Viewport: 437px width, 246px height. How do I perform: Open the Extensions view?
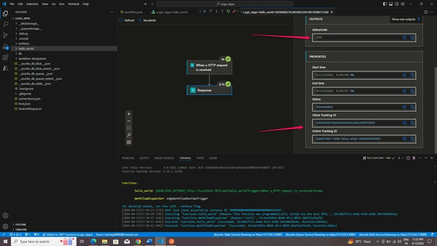tap(5, 57)
